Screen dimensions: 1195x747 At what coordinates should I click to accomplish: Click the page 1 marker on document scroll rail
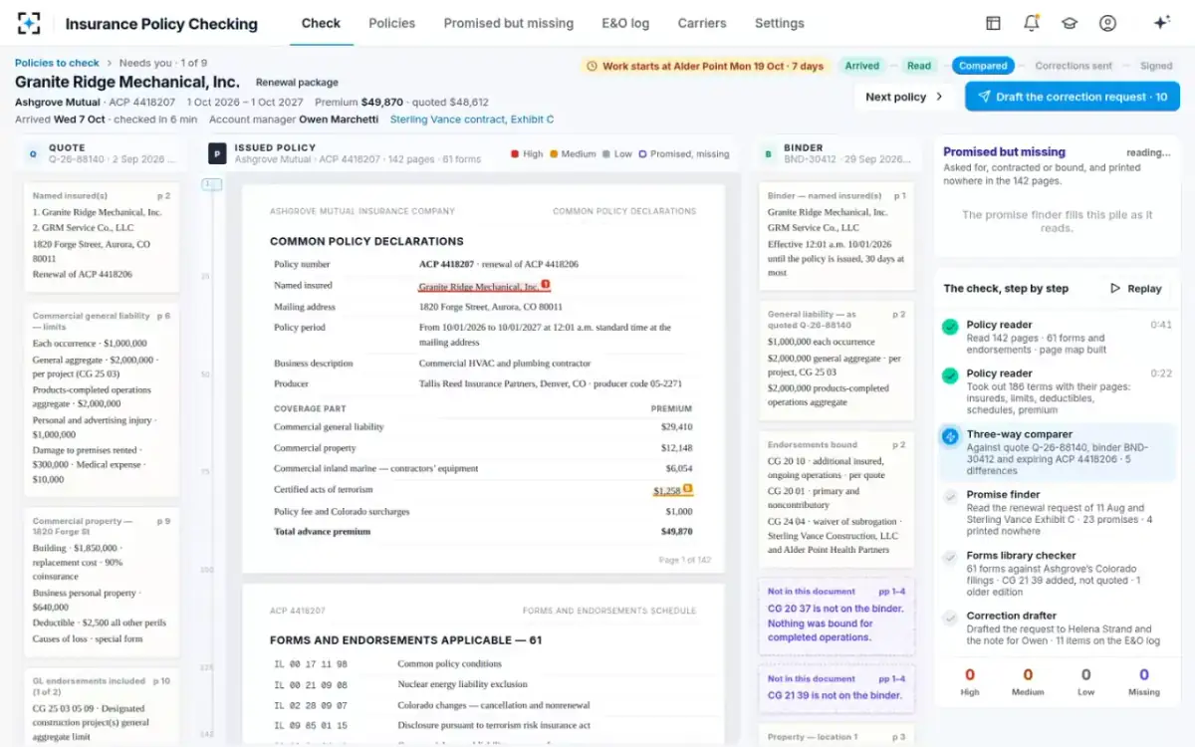tap(211, 184)
